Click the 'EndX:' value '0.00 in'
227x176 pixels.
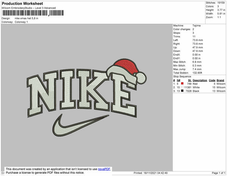[196, 55]
